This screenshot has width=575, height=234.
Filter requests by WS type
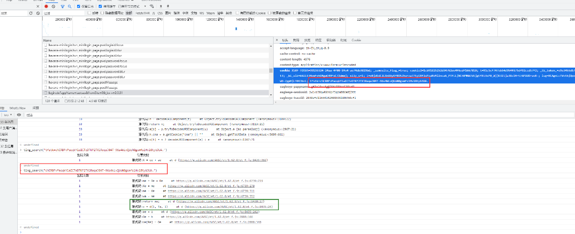tap(202, 13)
